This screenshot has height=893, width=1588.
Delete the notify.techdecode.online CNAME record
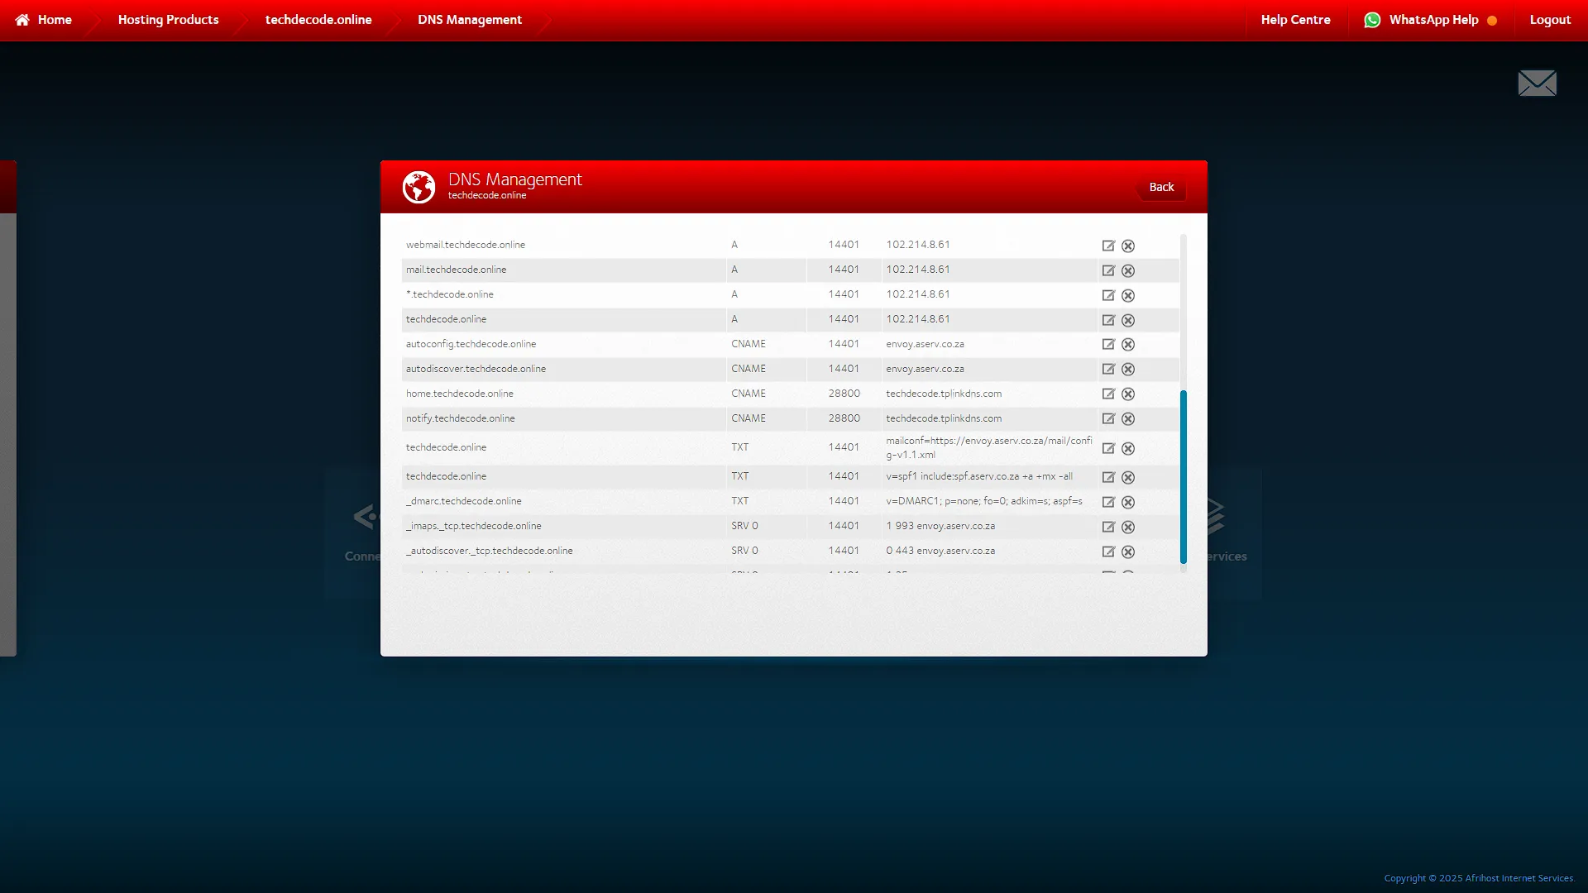coord(1128,418)
